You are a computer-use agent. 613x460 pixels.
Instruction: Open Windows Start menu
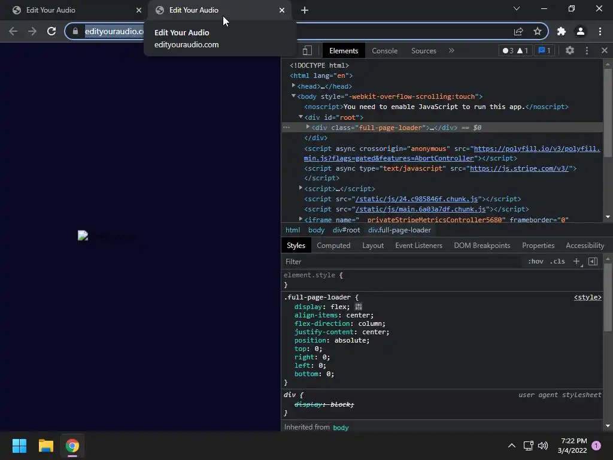coord(19,446)
